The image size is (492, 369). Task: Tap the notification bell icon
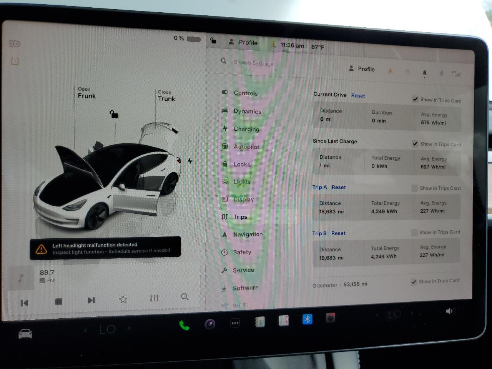tap(424, 73)
